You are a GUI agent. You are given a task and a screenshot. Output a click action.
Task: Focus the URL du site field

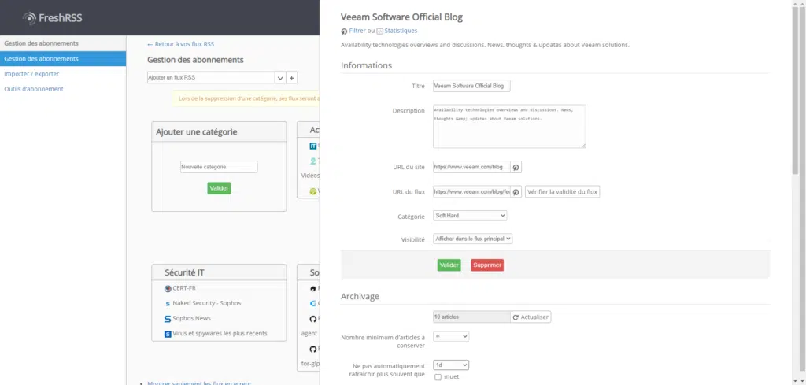472,167
